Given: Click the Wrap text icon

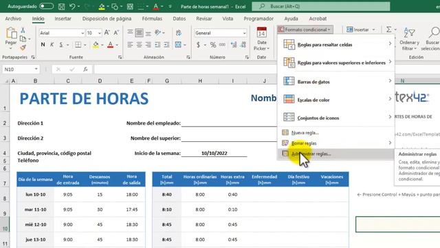Looking at the screenshot, I should click(x=179, y=32).
